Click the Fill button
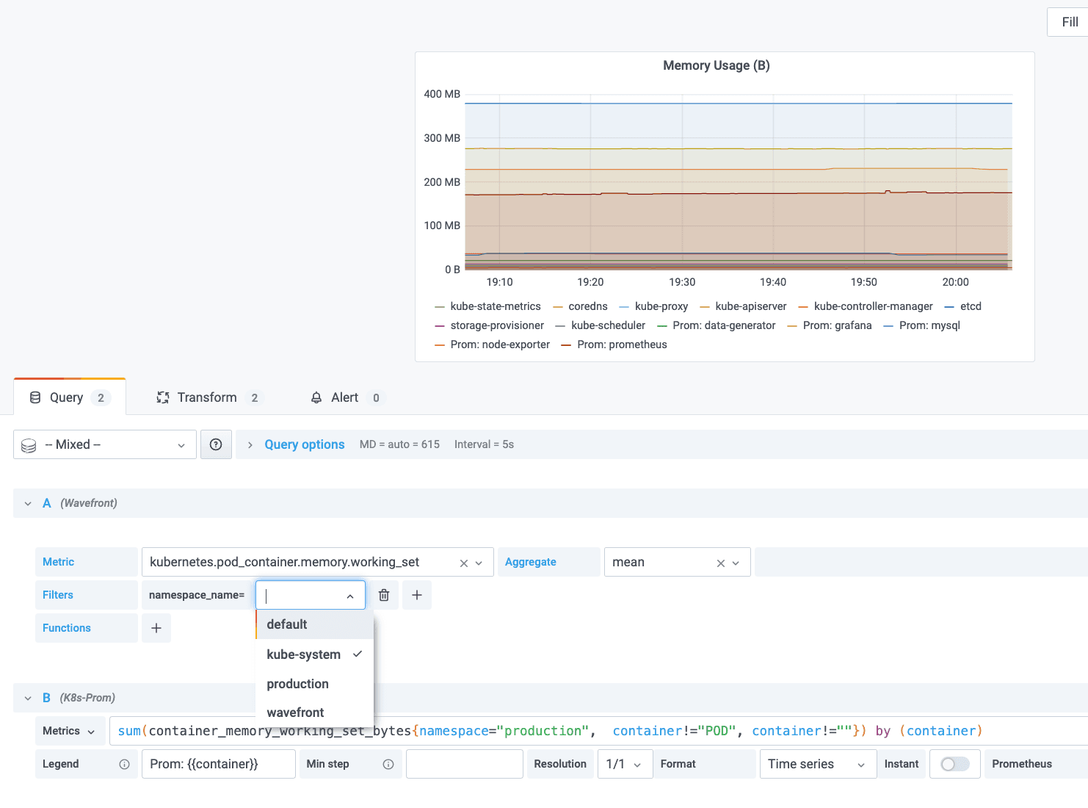 tap(1069, 22)
